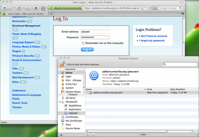Open search engine chooser dropdown
Screen dimensions: 199x137
(x=155, y=8)
